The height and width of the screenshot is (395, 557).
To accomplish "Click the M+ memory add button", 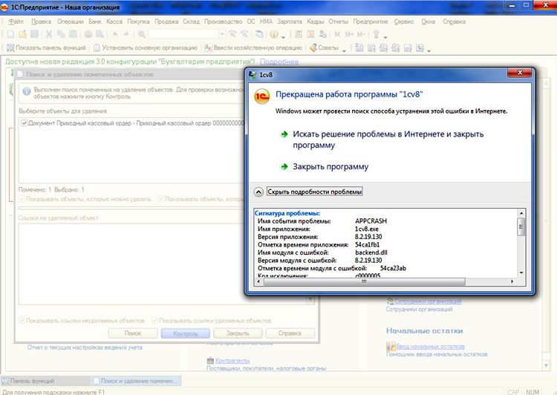I will pos(349,34).
